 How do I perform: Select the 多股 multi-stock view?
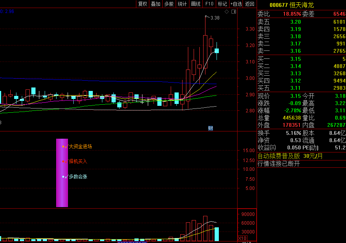click(x=169, y=4)
